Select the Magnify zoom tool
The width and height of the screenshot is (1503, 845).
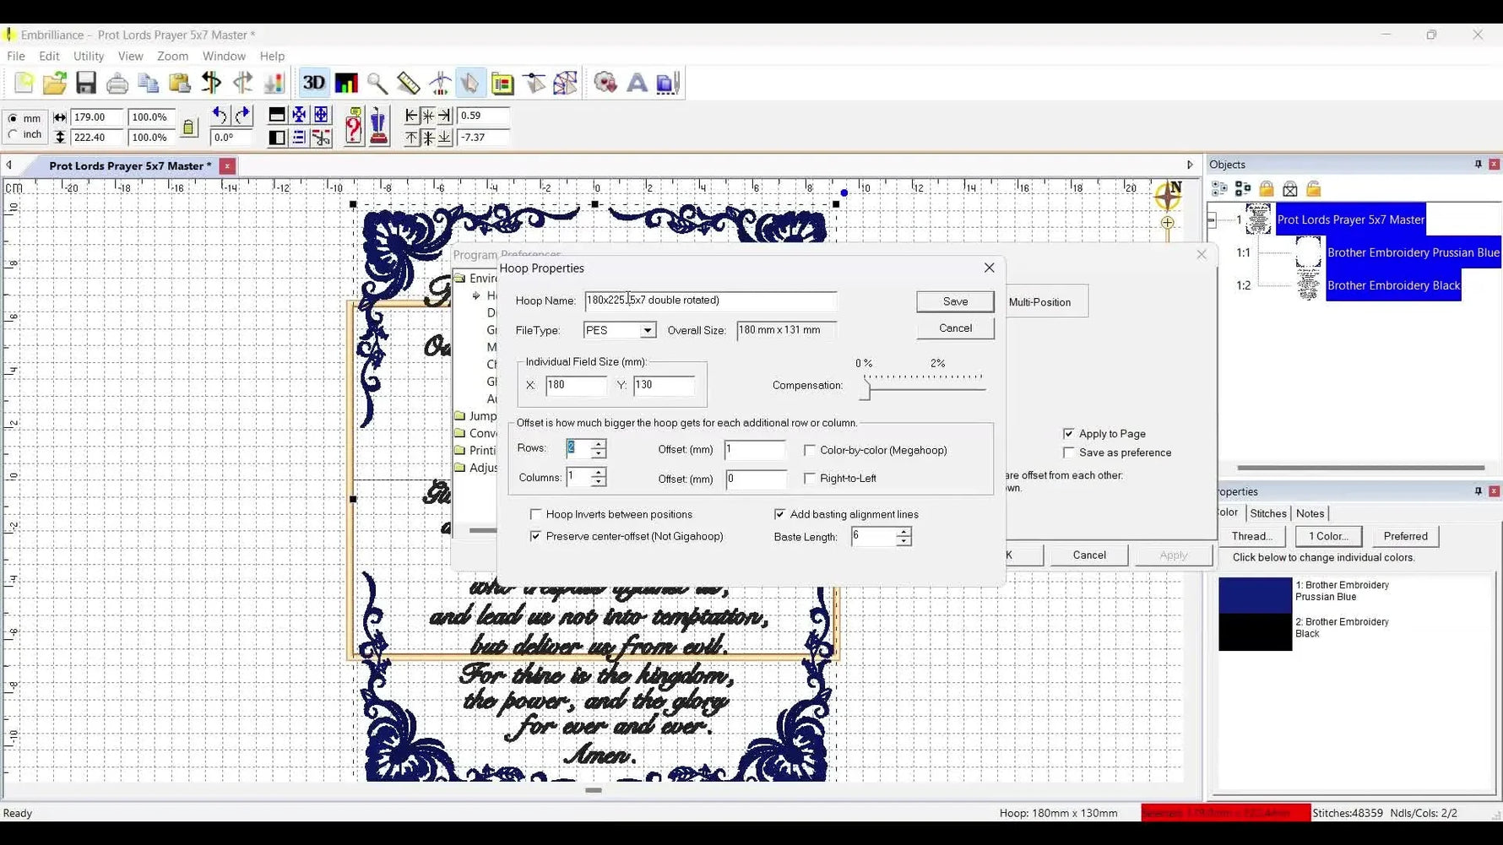[x=377, y=82]
